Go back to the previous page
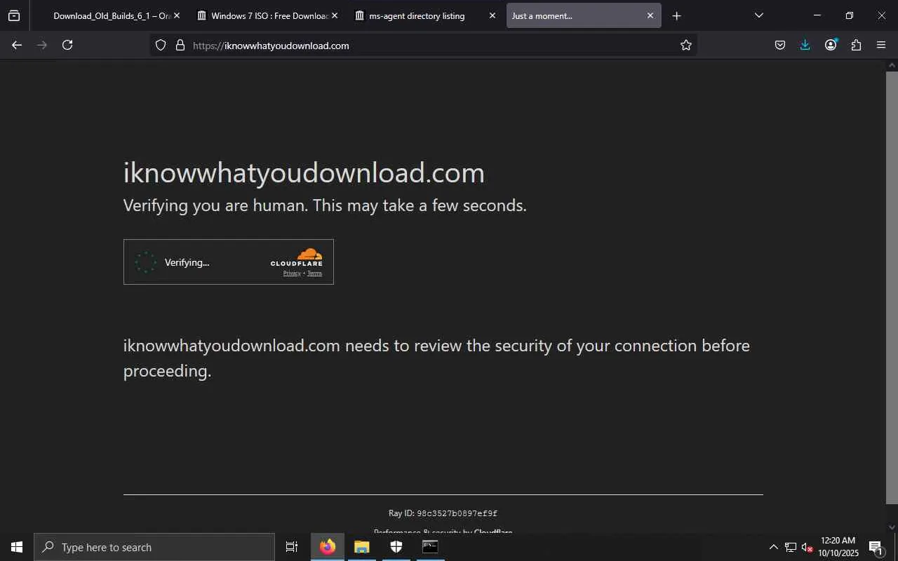This screenshot has height=561, width=898. (x=17, y=45)
